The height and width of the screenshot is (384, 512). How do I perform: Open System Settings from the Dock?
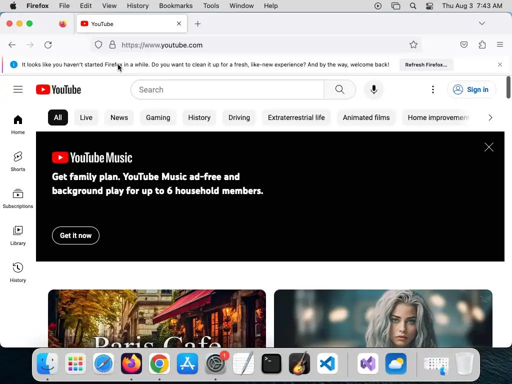[215, 363]
